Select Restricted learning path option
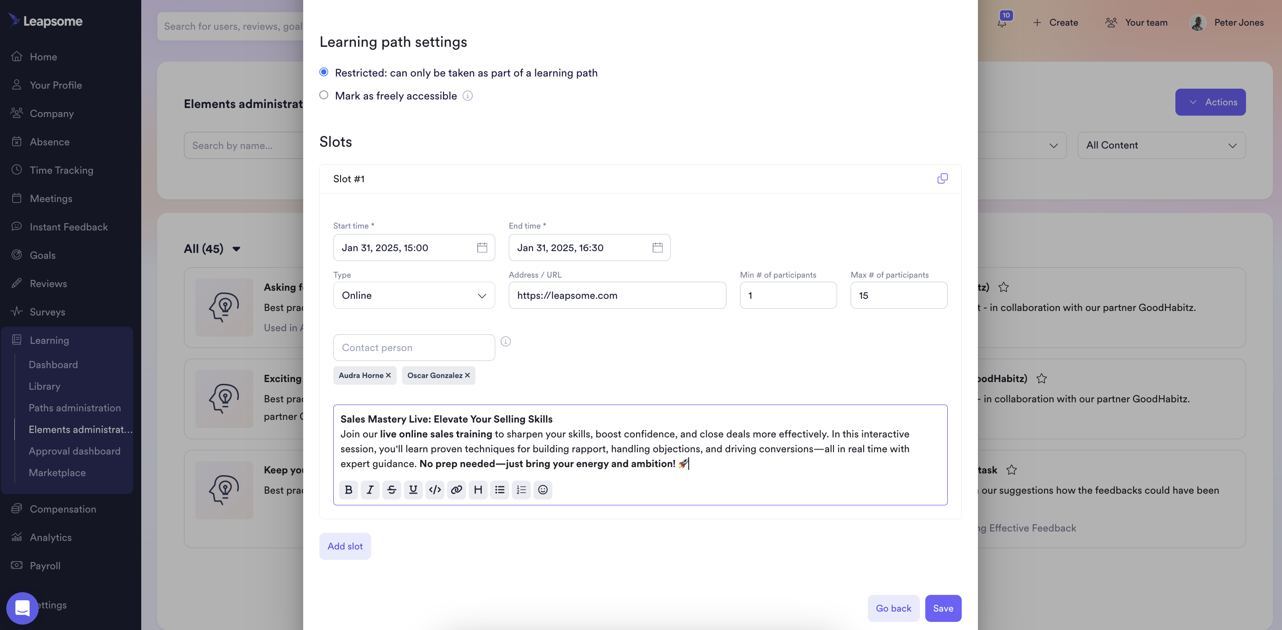Viewport: 1282px width, 630px height. [324, 72]
